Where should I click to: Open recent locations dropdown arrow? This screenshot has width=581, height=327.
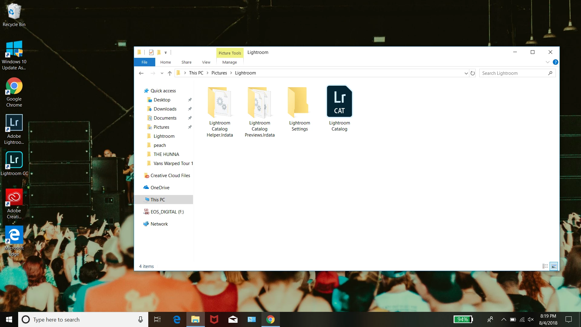pyautogui.click(x=162, y=73)
